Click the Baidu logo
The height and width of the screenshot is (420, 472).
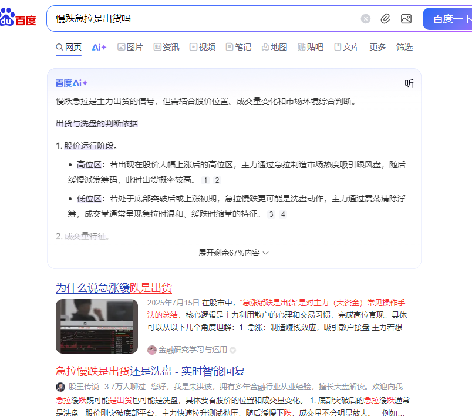18,18
